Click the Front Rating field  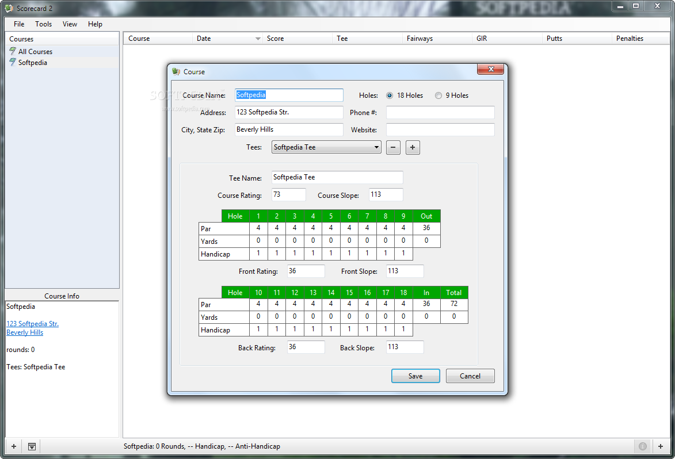click(x=306, y=271)
